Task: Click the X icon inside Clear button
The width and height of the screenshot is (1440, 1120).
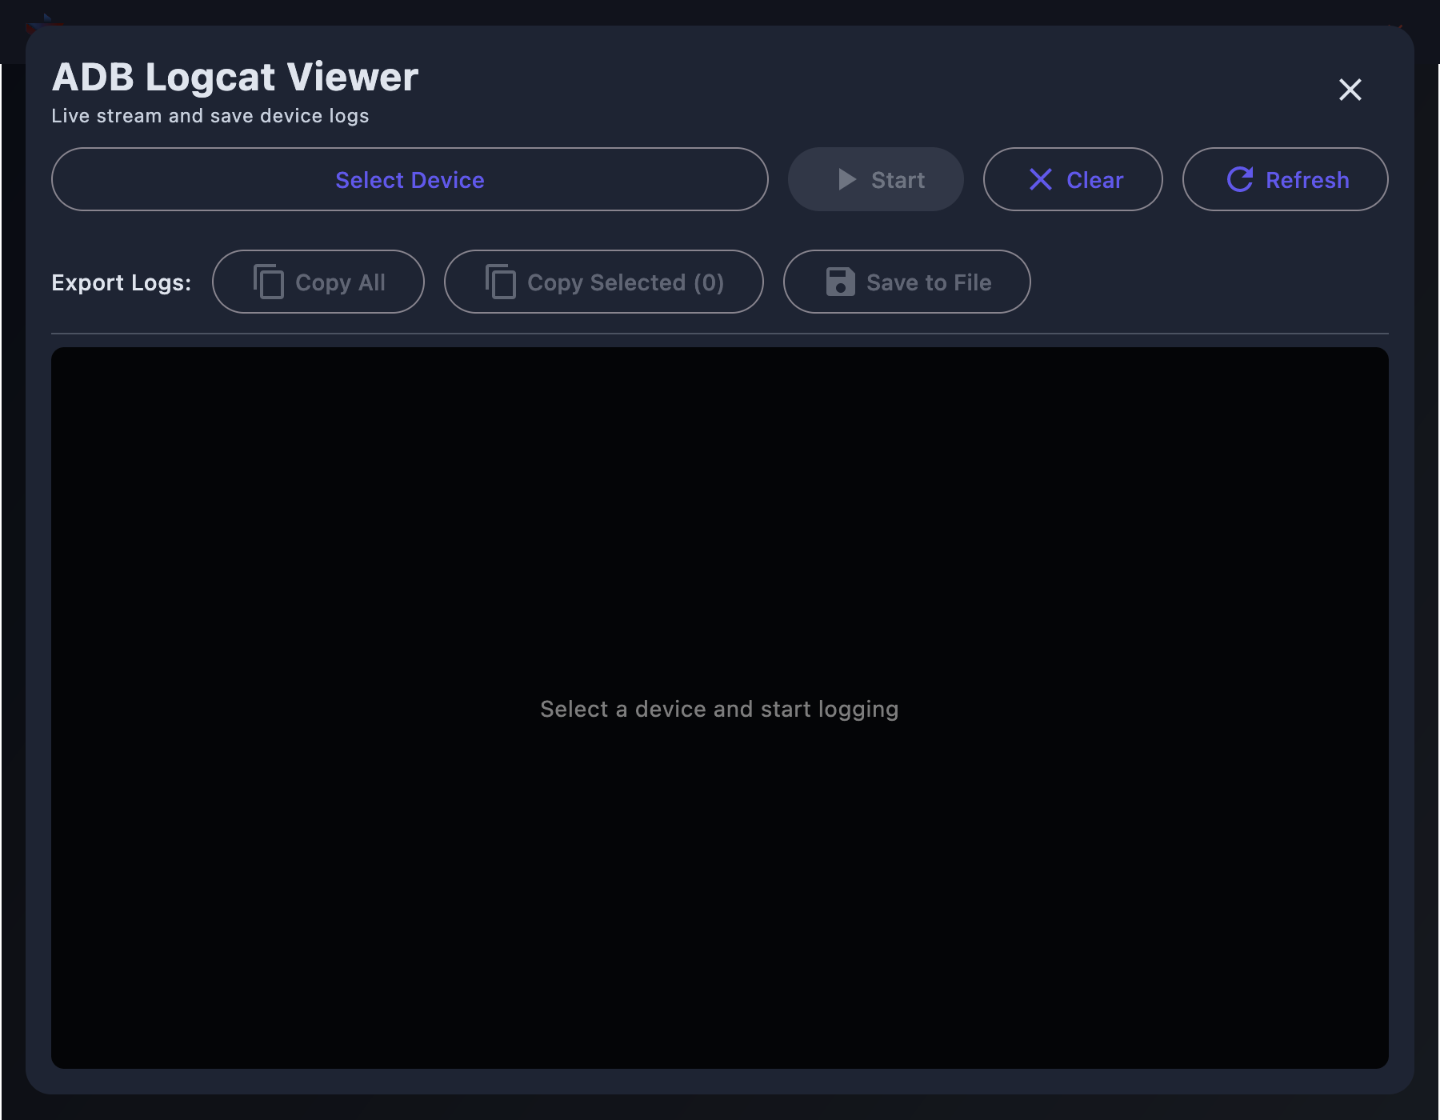Action: (x=1040, y=179)
